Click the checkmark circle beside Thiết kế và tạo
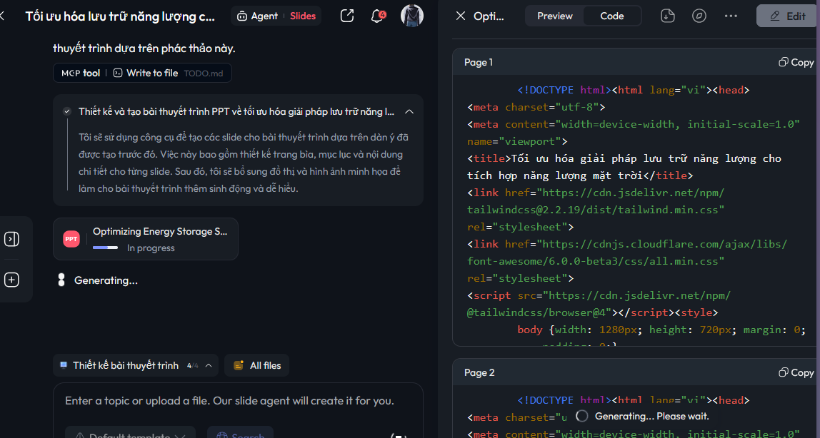This screenshot has height=438, width=820. pos(67,111)
